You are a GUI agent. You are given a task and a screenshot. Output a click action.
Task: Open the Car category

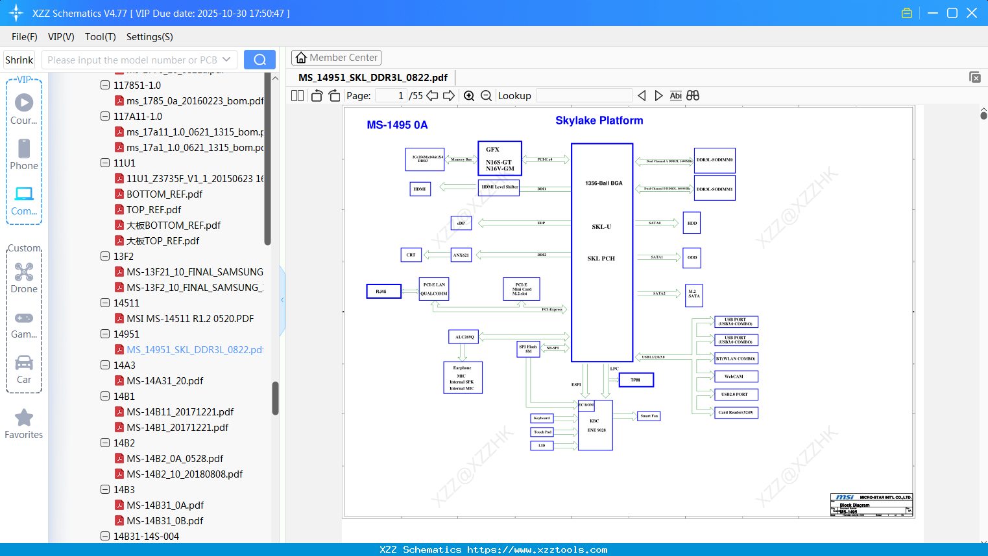(24, 369)
